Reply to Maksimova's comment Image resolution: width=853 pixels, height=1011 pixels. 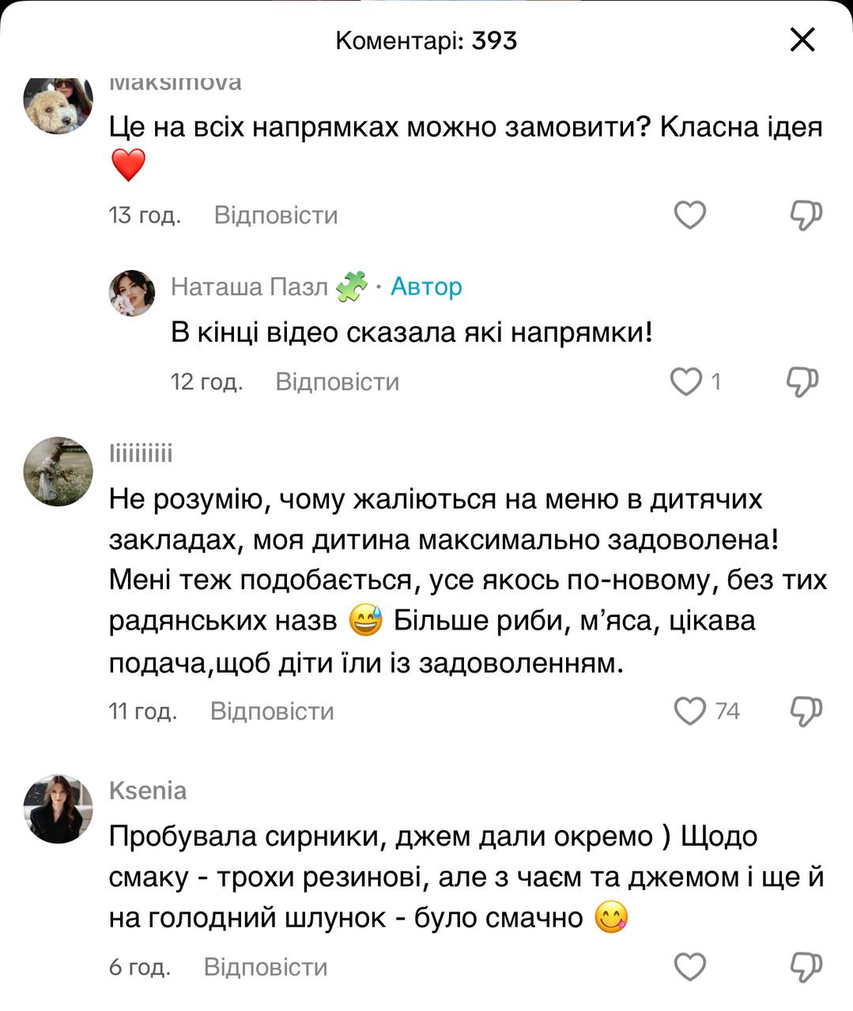276,216
